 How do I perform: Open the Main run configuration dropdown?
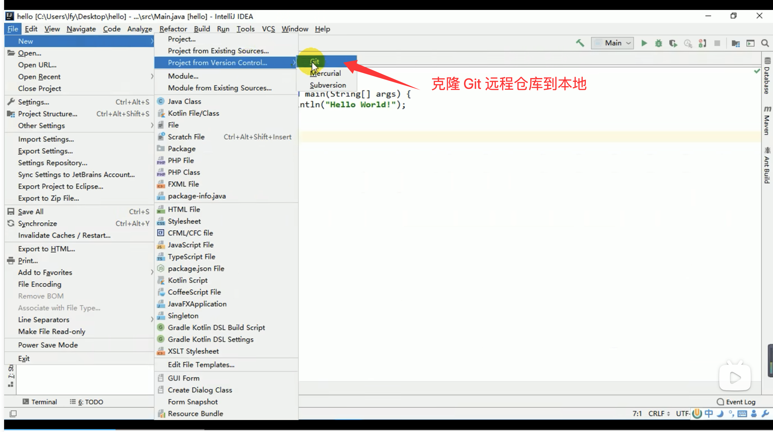coord(612,43)
